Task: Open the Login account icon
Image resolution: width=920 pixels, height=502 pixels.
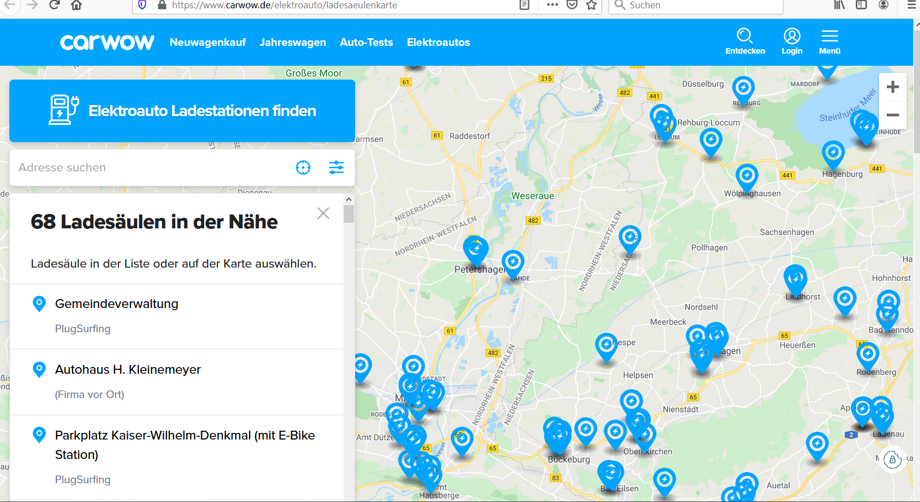Action: [x=792, y=42]
